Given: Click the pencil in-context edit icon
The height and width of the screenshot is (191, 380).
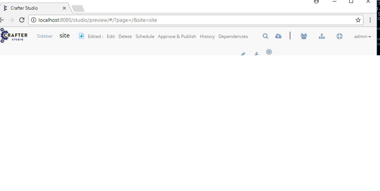Looking at the screenshot, I should point(243,54).
